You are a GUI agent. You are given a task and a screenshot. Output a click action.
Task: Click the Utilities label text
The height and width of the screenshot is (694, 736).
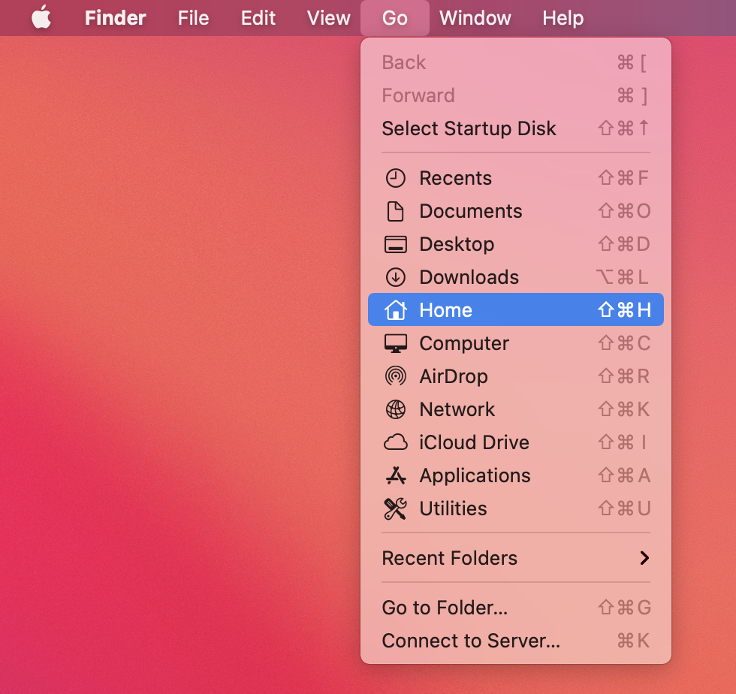click(x=453, y=508)
